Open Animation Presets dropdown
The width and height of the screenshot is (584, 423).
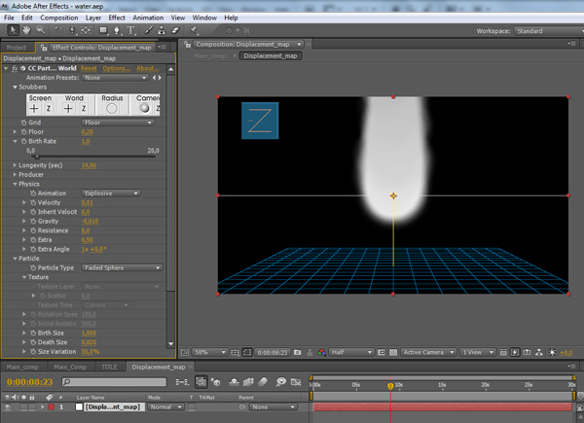coord(115,78)
